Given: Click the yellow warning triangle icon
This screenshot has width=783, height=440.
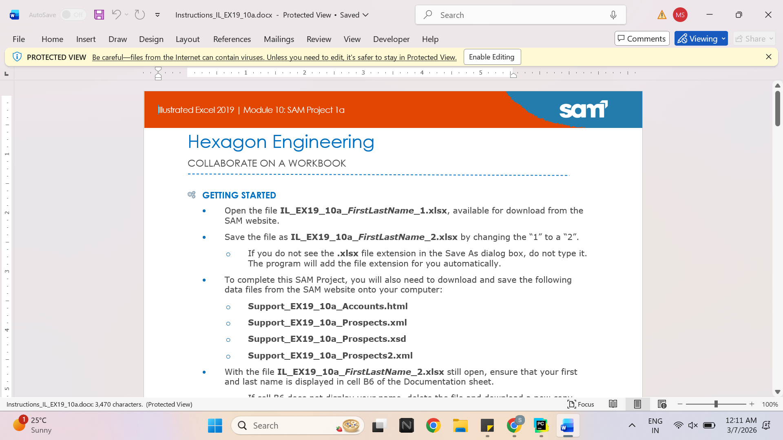Looking at the screenshot, I should pos(661,15).
